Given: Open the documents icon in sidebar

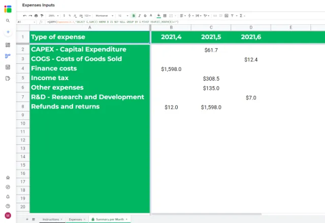Looking at the screenshot, I should [8, 78].
